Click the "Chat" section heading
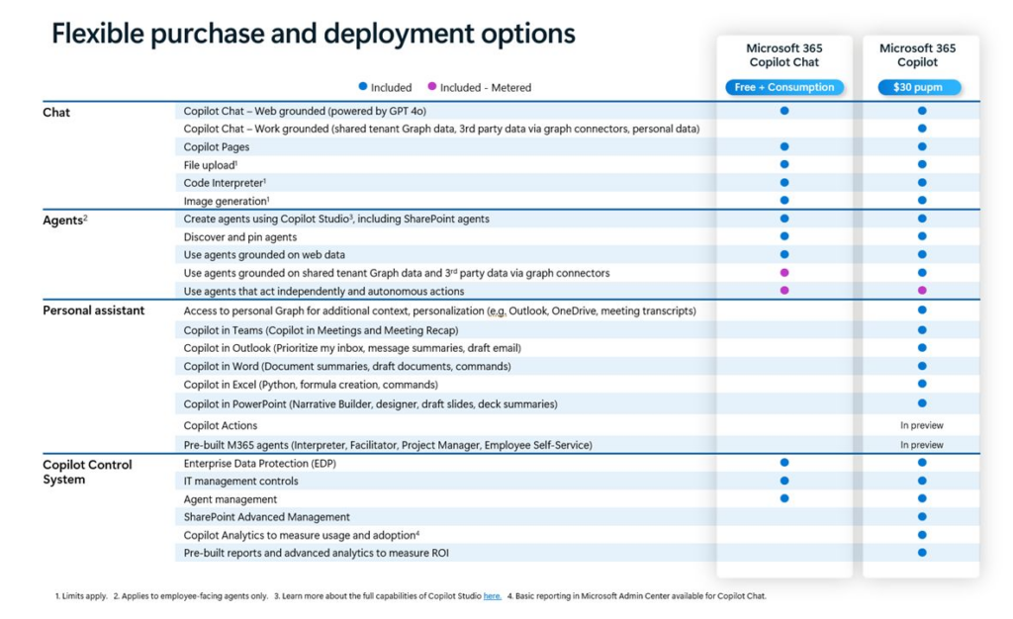 point(56,113)
